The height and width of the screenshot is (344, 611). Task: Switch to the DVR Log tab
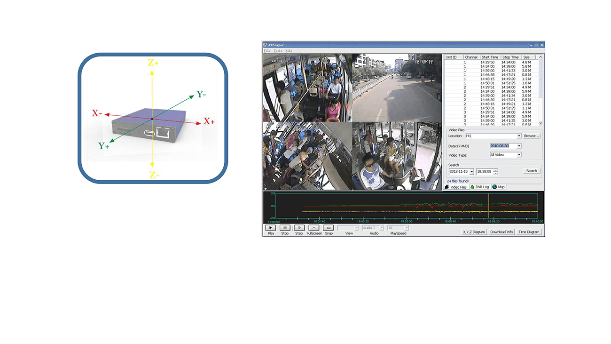point(480,187)
